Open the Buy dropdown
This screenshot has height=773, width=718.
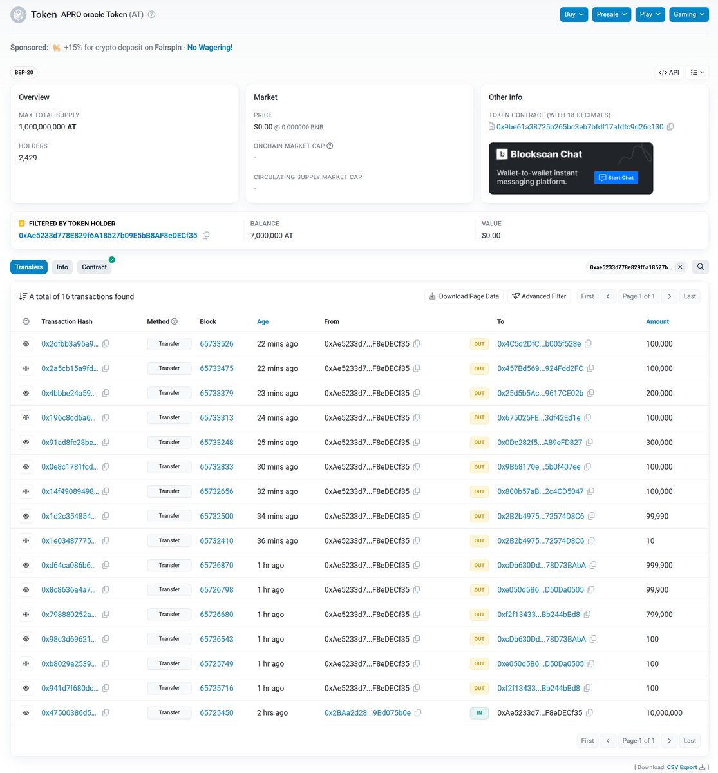click(574, 14)
